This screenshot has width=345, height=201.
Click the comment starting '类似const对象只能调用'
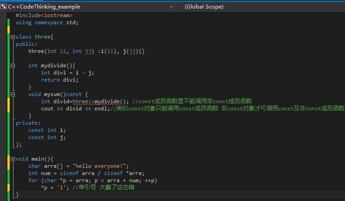click(228, 109)
